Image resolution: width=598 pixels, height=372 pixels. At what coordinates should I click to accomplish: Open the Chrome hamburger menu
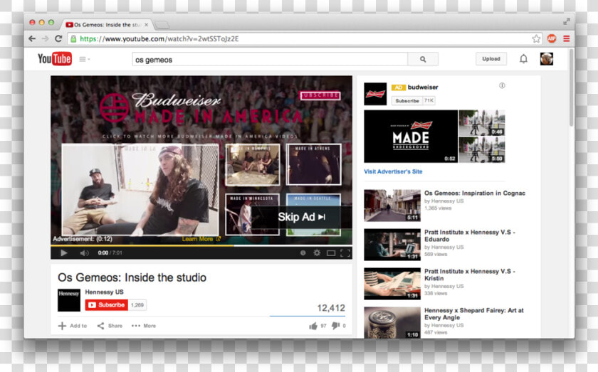click(x=567, y=38)
